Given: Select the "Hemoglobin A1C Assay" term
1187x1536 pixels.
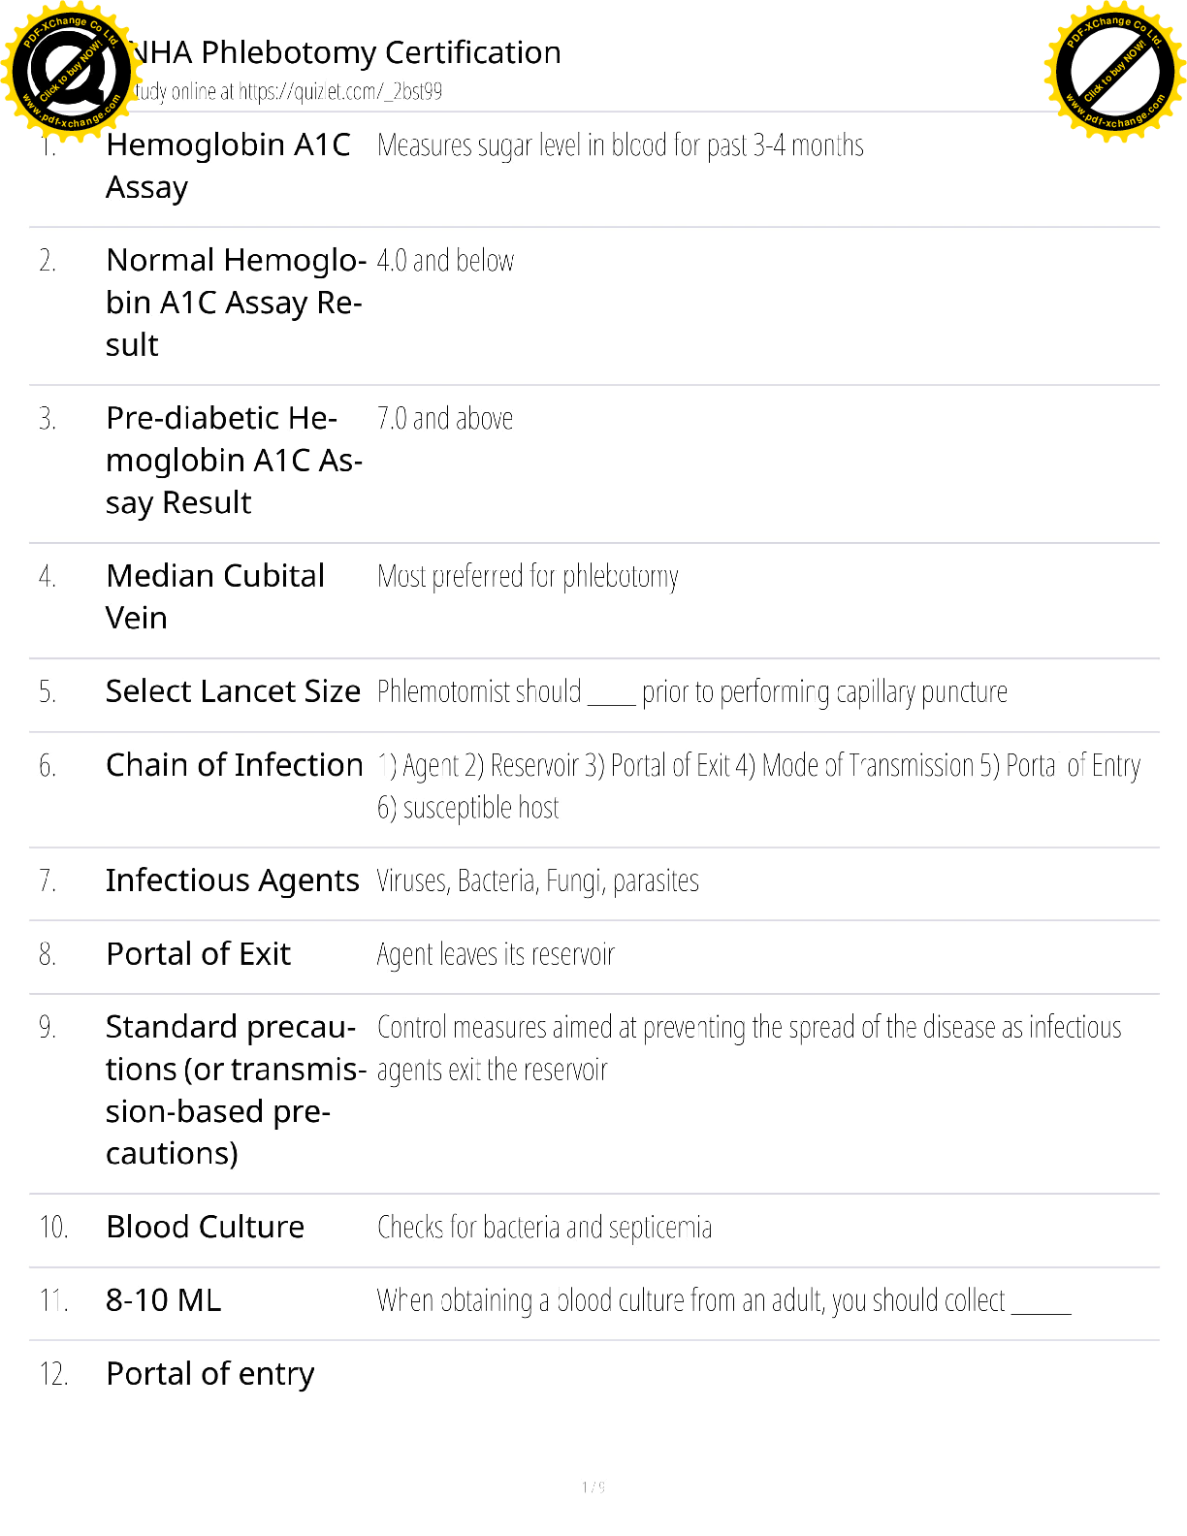Looking at the screenshot, I should pyautogui.click(x=228, y=166).
